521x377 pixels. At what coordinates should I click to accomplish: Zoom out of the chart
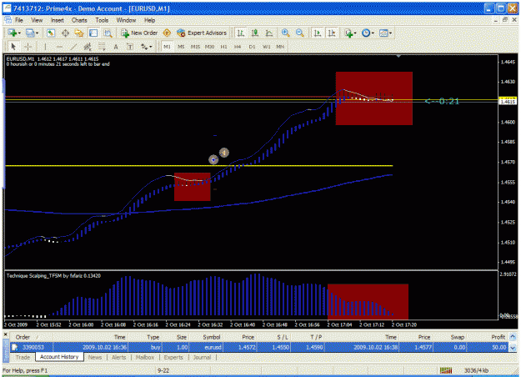click(300, 33)
